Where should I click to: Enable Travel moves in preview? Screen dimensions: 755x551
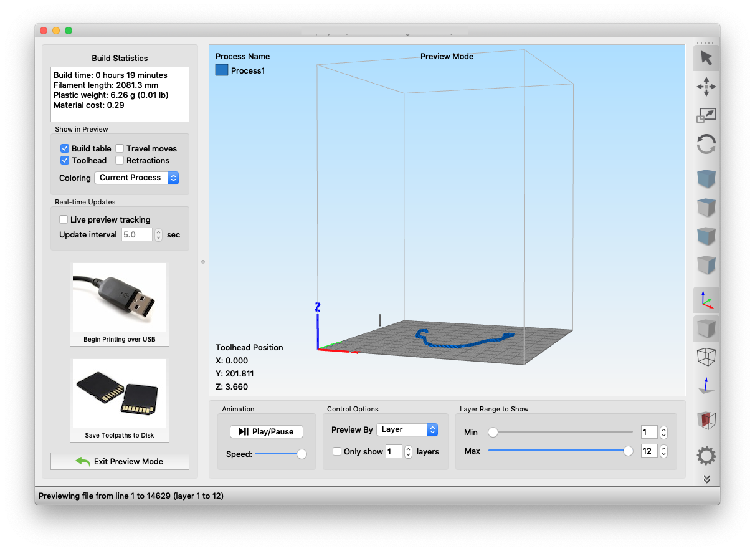(120, 148)
